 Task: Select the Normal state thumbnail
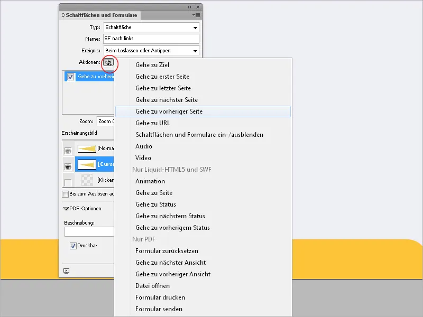pyautogui.click(x=87, y=148)
